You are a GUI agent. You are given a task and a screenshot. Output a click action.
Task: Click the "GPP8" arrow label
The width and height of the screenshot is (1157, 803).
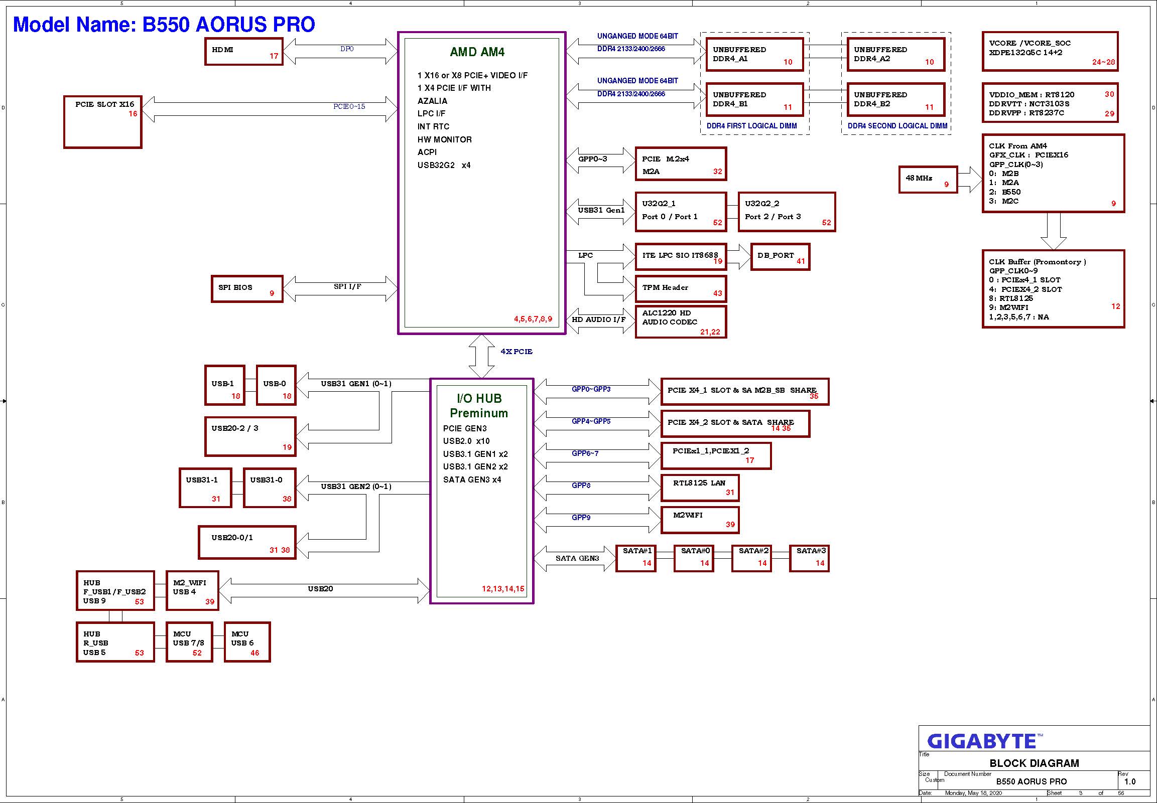coord(581,486)
